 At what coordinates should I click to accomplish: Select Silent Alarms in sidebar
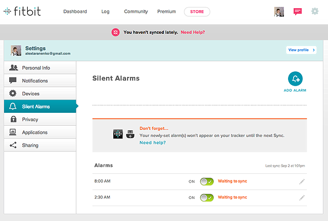(40, 107)
